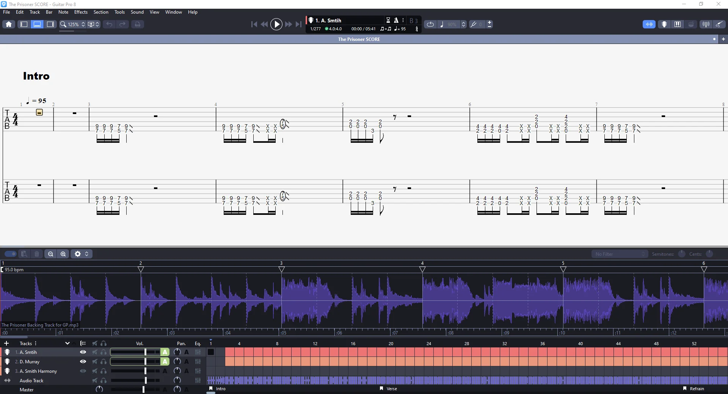Open the equalizer for Audio Track
This screenshot has width=728, height=394.
[x=198, y=380]
